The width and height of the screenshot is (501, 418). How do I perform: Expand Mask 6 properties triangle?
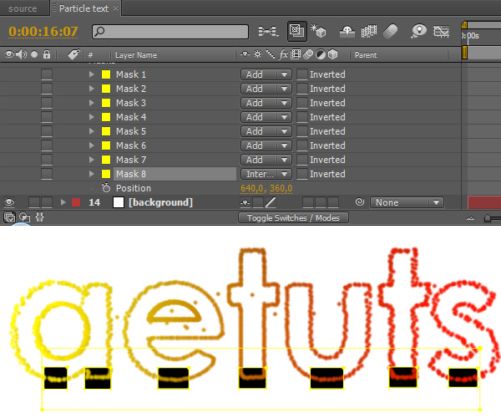pyautogui.click(x=92, y=145)
